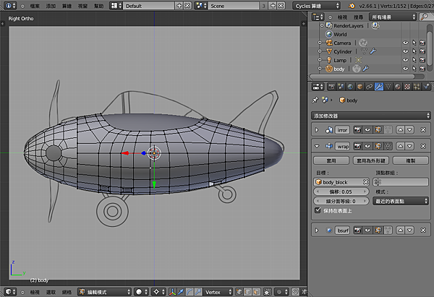Image resolution: width=434 pixels, height=297 pixels.
Task: Click the wrench modifier icon on body row
Action: click(365, 69)
